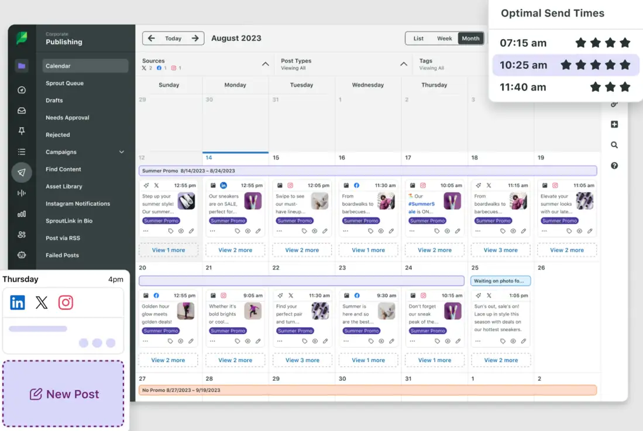643x431 pixels.
Task: Toggle eye icon on 'Our sneakers are on SALE' post
Action: [x=247, y=231]
